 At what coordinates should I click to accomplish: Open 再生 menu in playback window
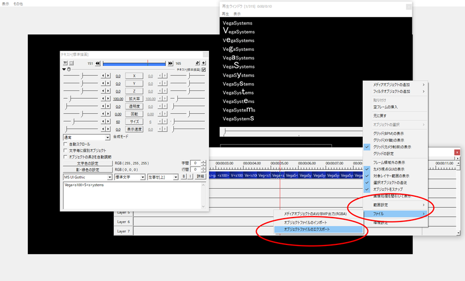[x=225, y=14]
